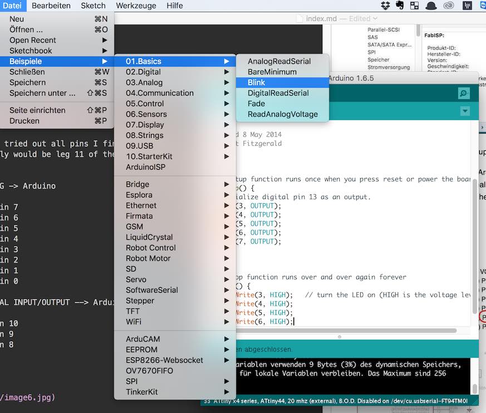Image resolution: width=486 pixels, height=413 pixels.
Task: Open the ESP8266-Websocket examples
Action: click(x=175, y=360)
